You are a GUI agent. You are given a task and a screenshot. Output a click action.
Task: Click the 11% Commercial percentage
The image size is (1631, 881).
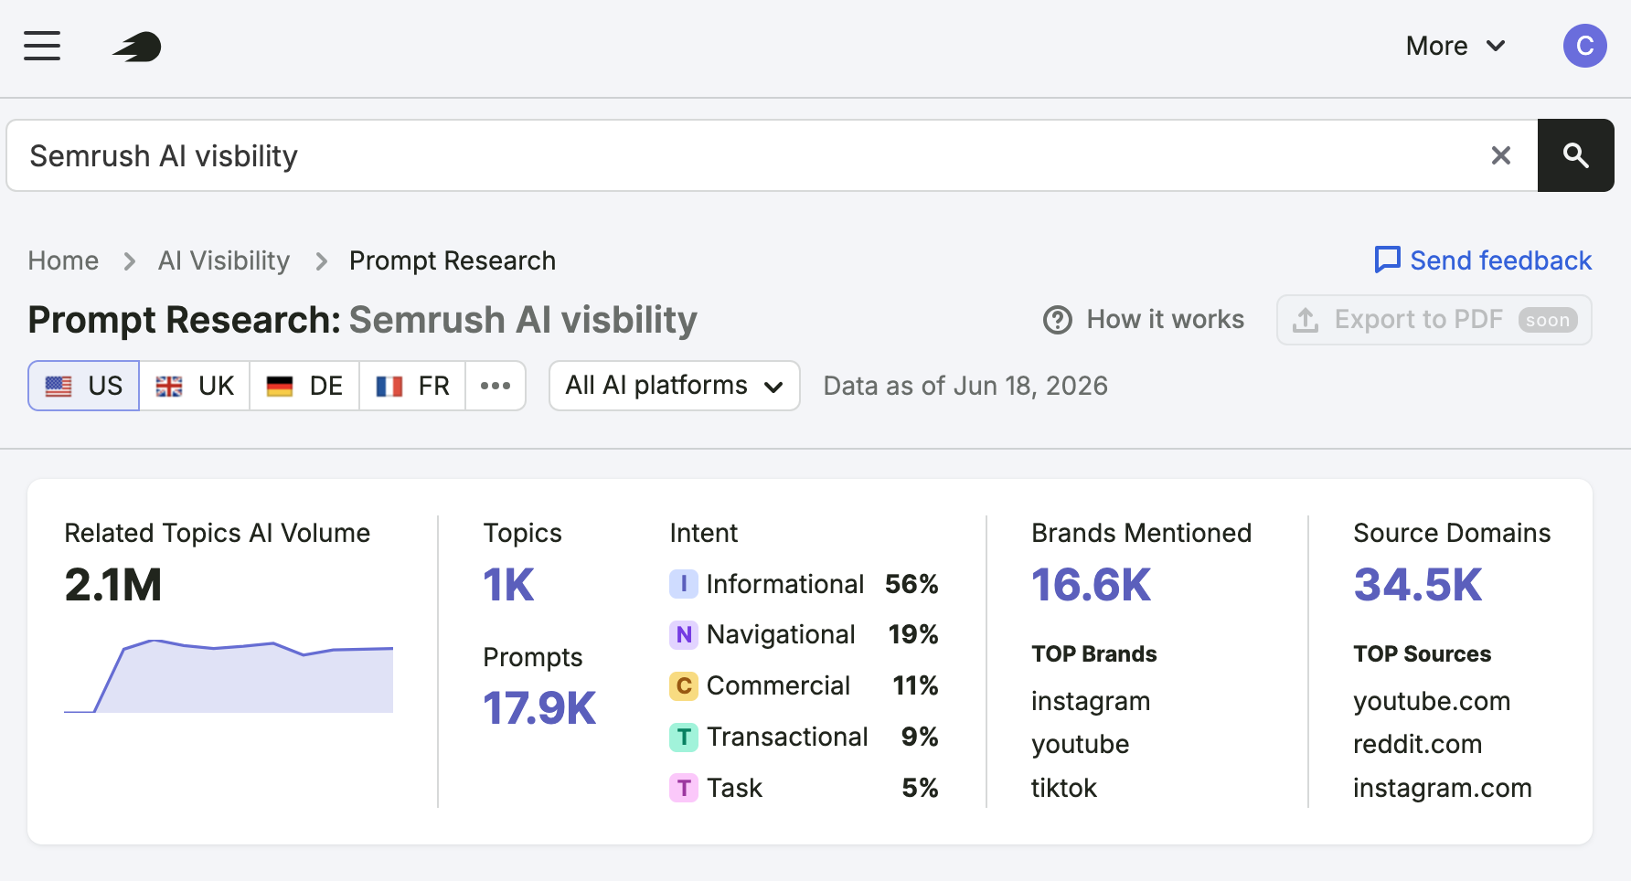pyautogui.click(x=915, y=685)
